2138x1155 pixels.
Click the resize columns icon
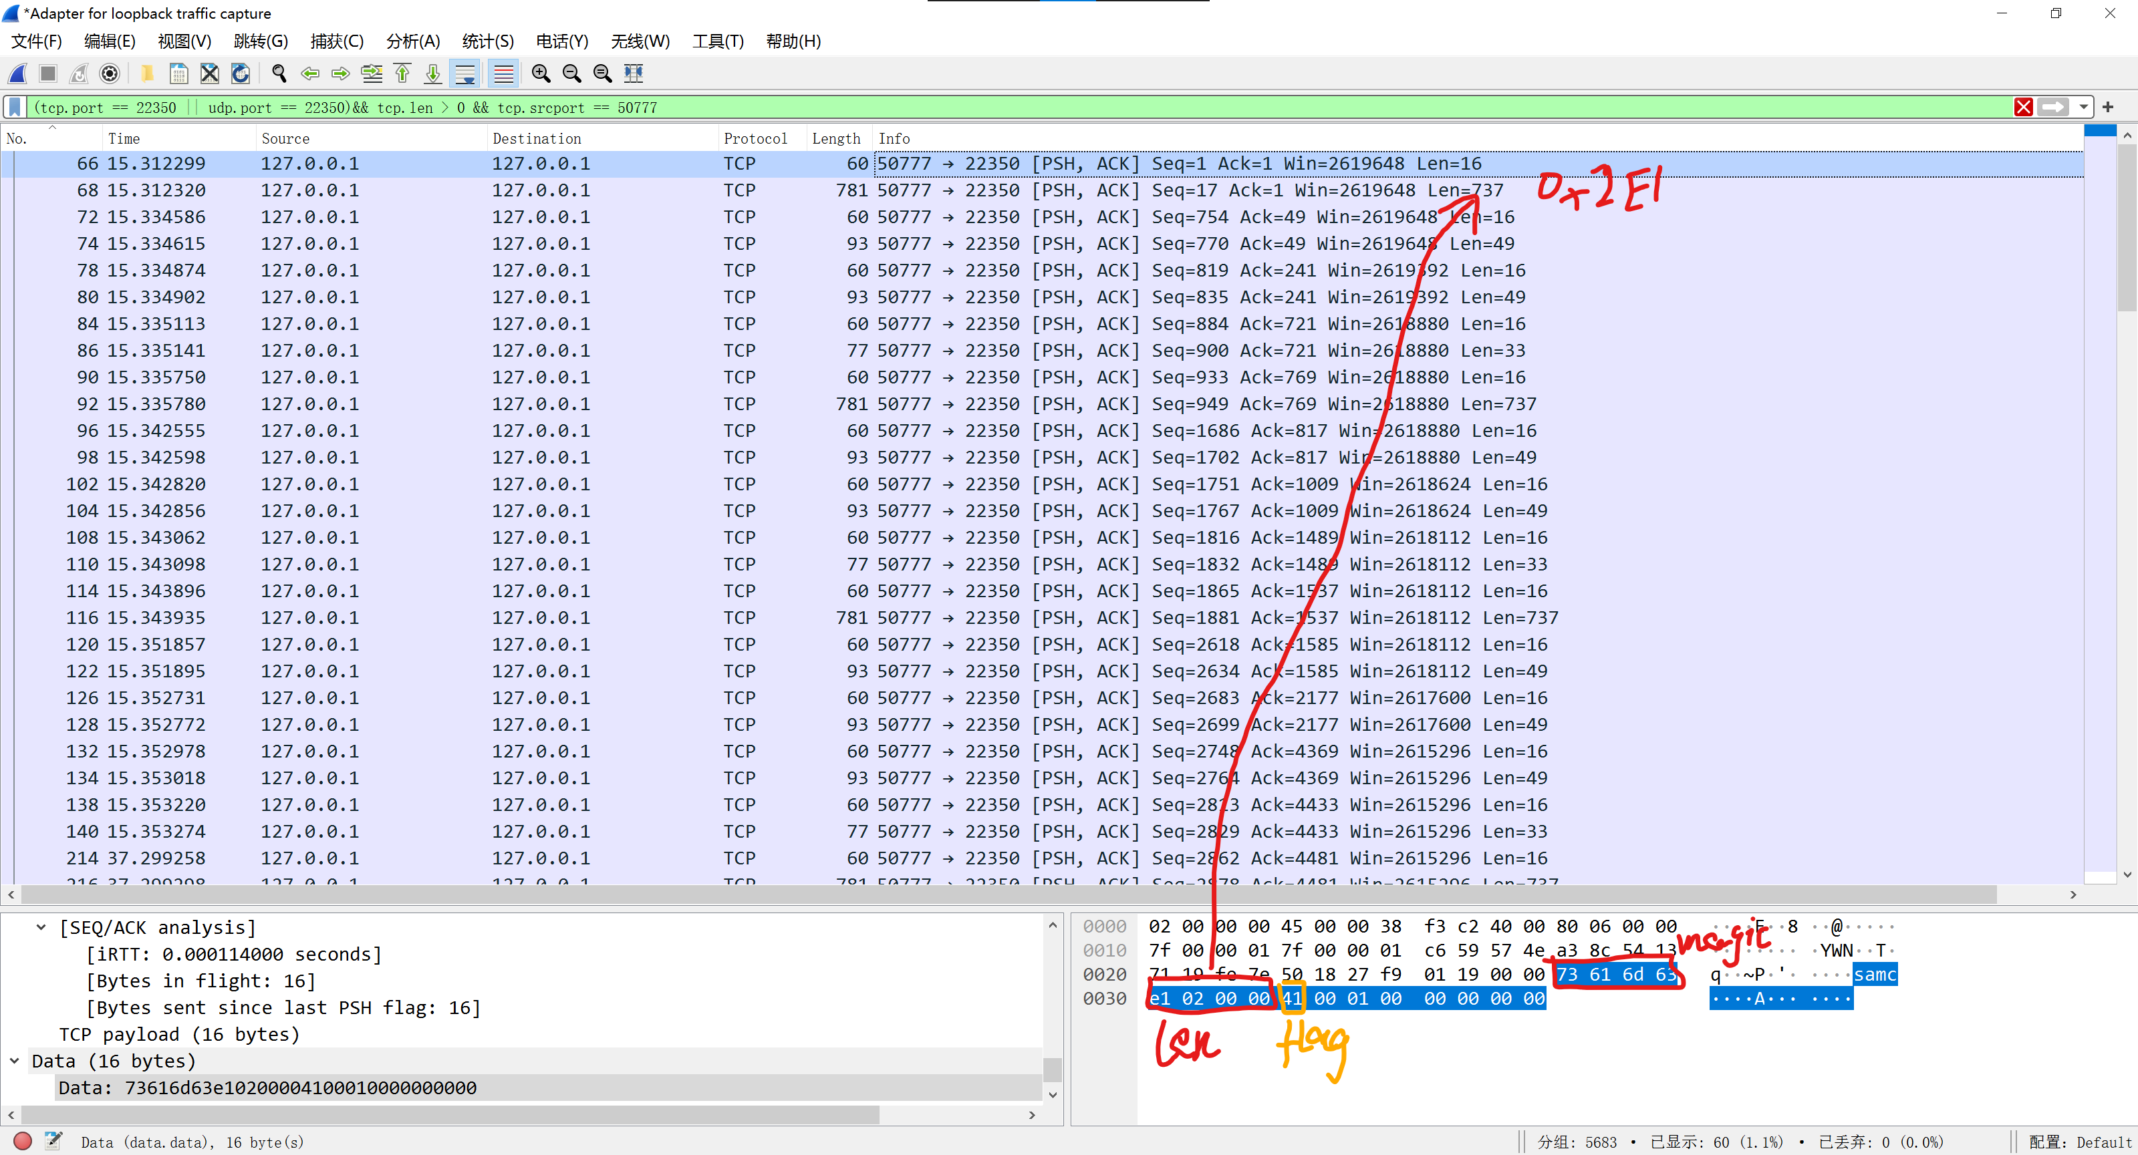(x=634, y=74)
